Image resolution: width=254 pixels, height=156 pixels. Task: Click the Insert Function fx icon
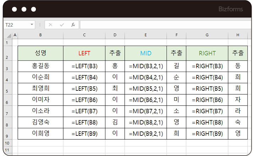click(x=73, y=25)
